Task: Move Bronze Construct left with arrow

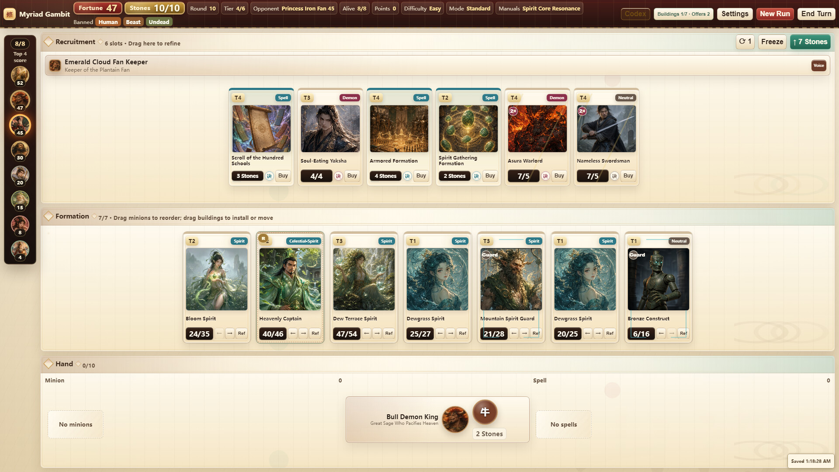Action: pyautogui.click(x=661, y=333)
